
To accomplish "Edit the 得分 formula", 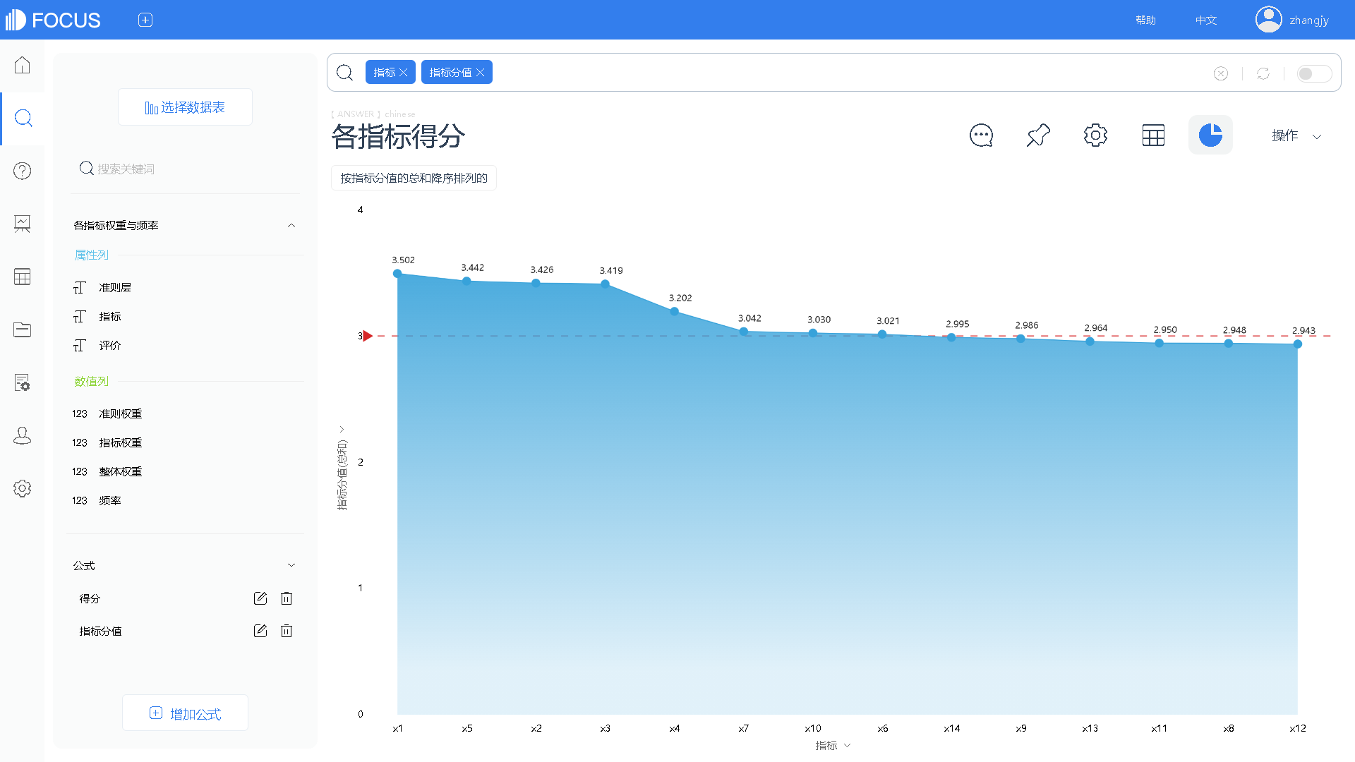I will pos(260,598).
